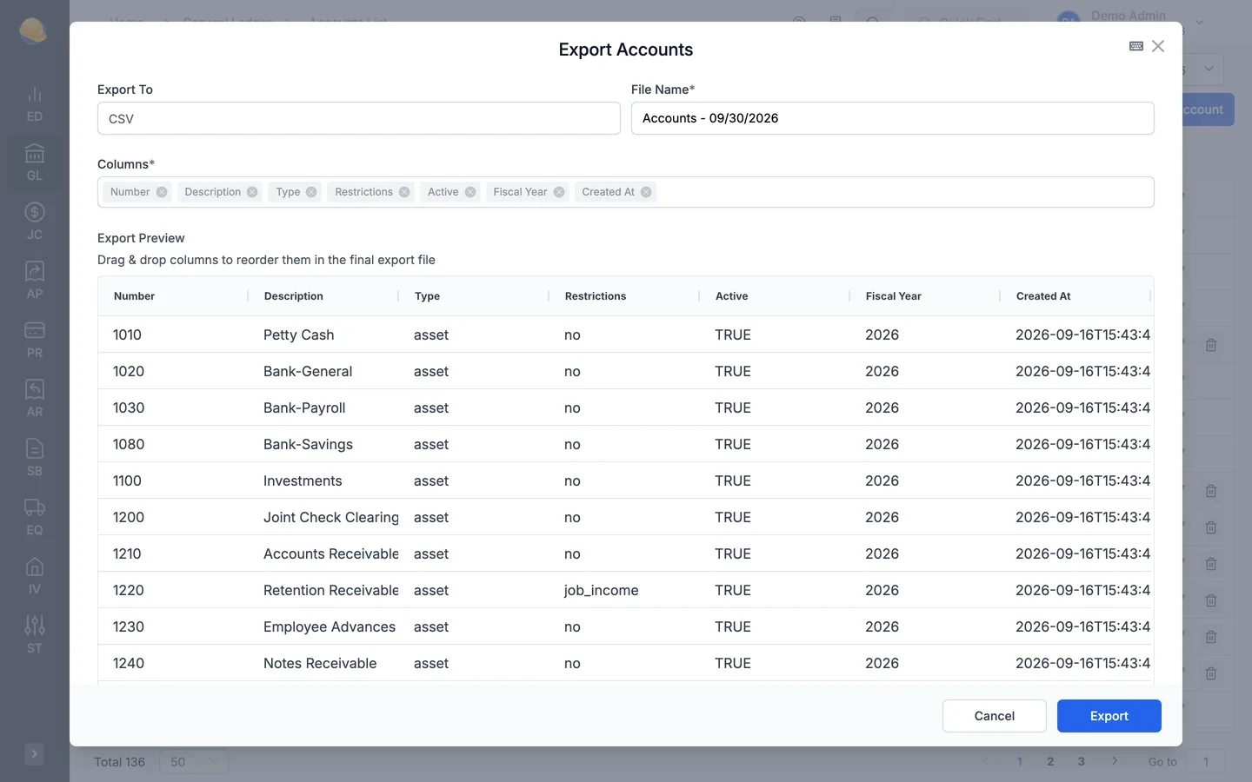The image size is (1252, 782).
Task: Click the Cancel button
Action: point(995,716)
